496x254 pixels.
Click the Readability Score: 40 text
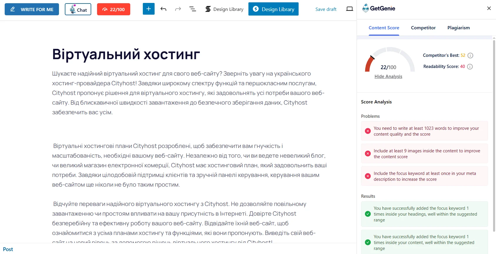tap(444, 67)
